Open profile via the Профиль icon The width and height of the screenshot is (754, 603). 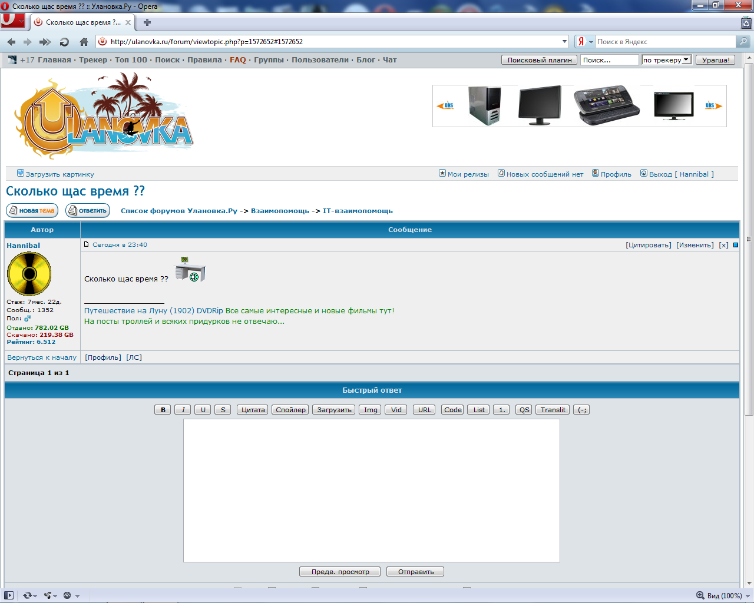[x=594, y=173]
